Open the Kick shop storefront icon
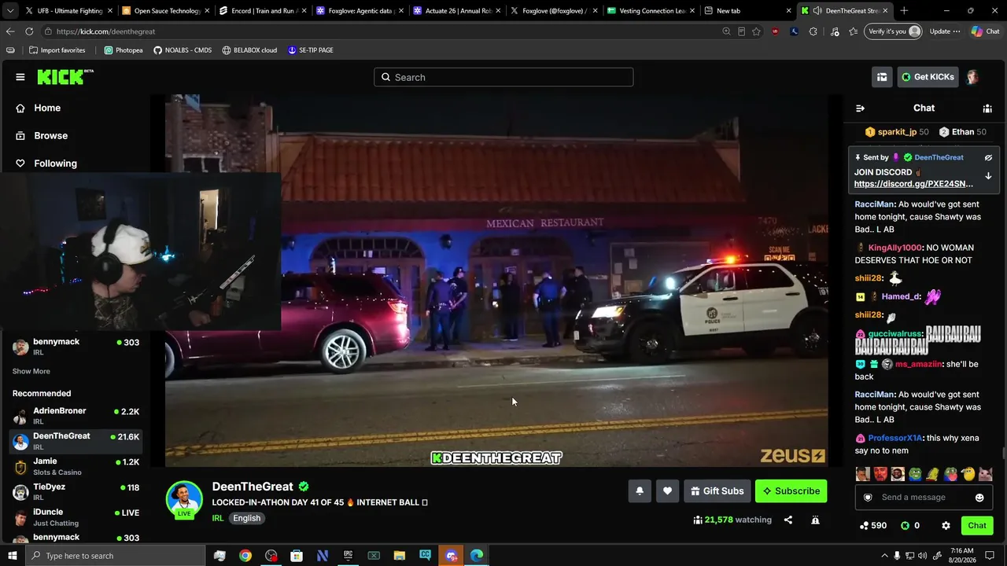This screenshot has width=1007, height=566. click(x=882, y=77)
